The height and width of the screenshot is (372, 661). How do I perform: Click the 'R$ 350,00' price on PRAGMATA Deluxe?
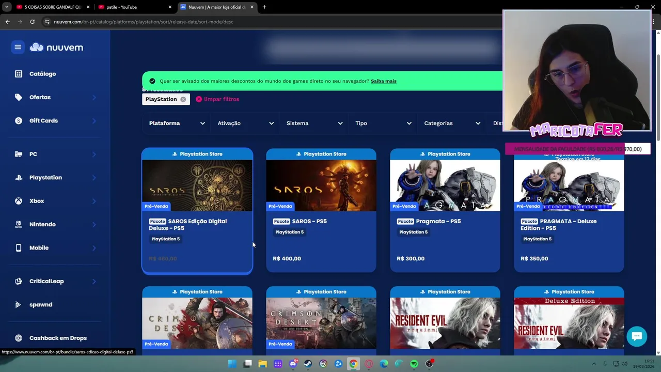(534, 258)
